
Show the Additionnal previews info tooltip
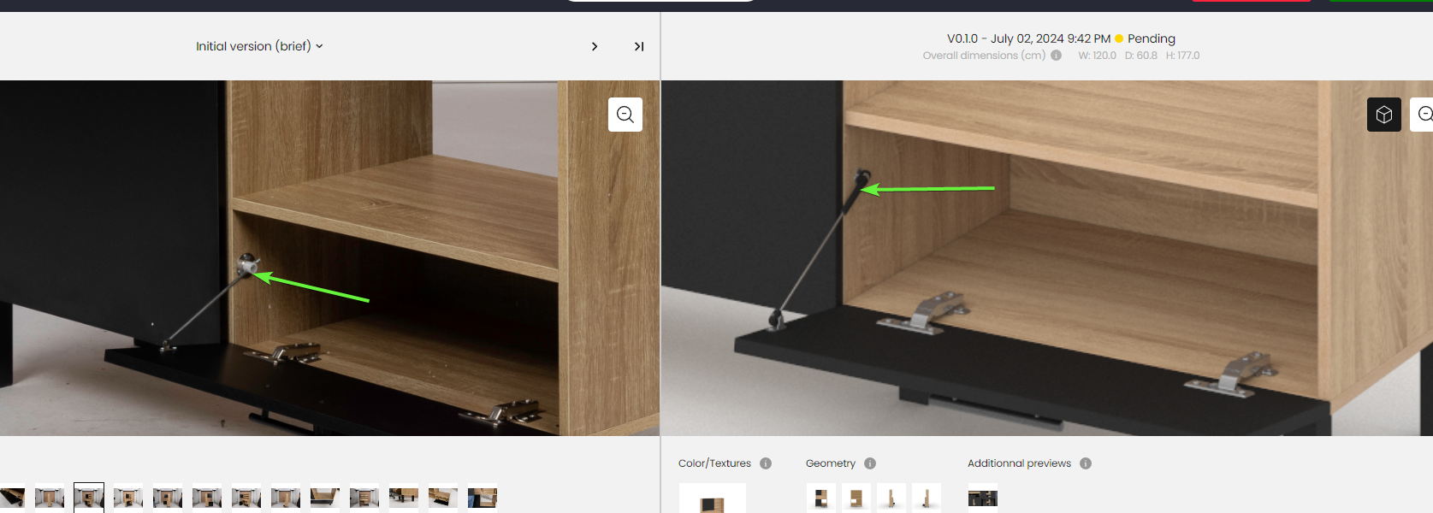pos(1086,463)
